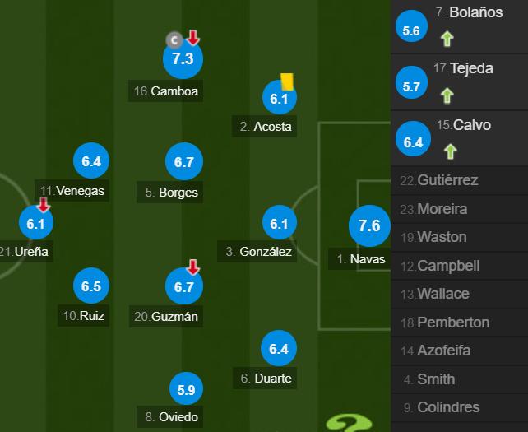Click Ureña's red substitution arrow

[43, 205]
